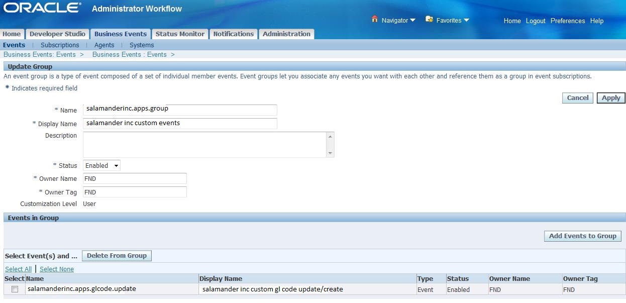This screenshot has width=626, height=303.
Task: Open the Status Monitor tab
Action: click(x=180, y=34)
